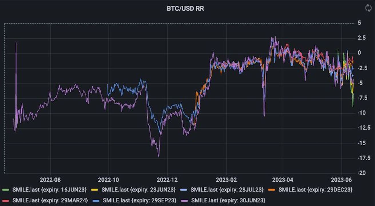Viewport: 375px width, 206px height.
Task: Toggle the 30JUN23 series in the legend
Action: [x=228, y=200]
